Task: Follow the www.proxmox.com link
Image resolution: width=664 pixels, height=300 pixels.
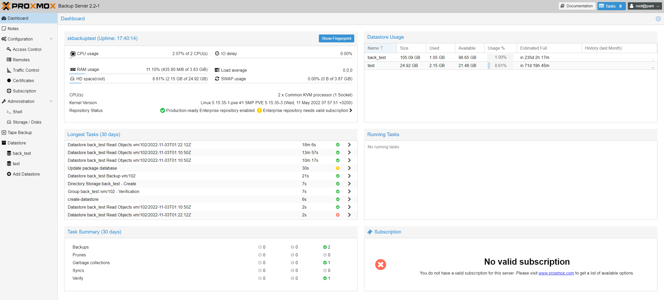Action: [x=556, y=273]
